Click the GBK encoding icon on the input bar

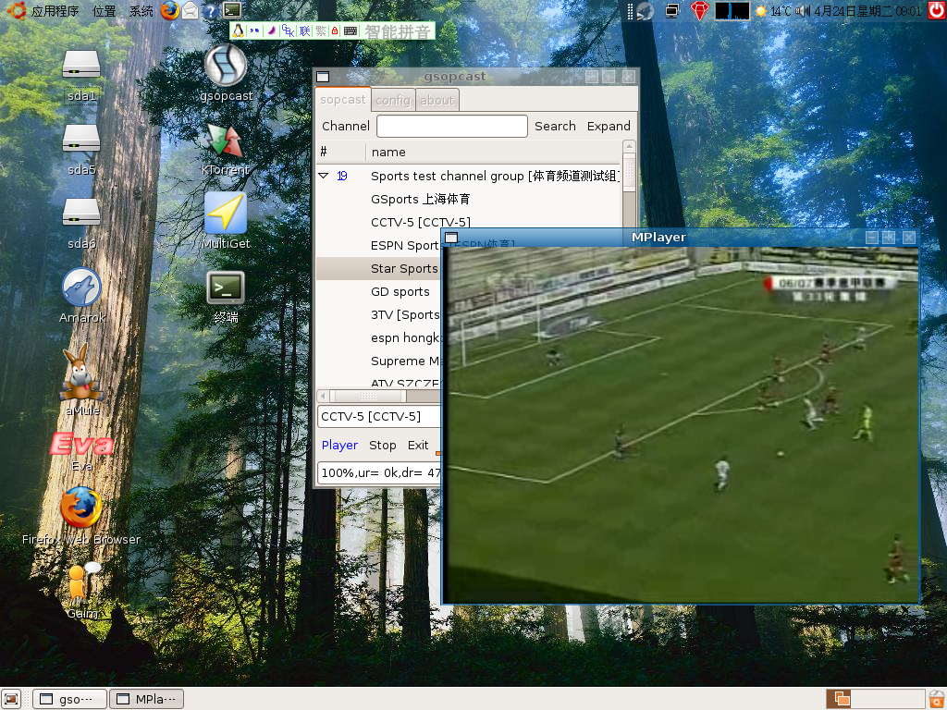[289, 31]
